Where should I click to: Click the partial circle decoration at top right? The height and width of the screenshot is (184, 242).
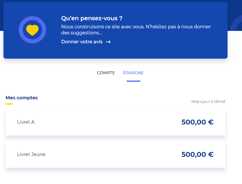(236, 23)
